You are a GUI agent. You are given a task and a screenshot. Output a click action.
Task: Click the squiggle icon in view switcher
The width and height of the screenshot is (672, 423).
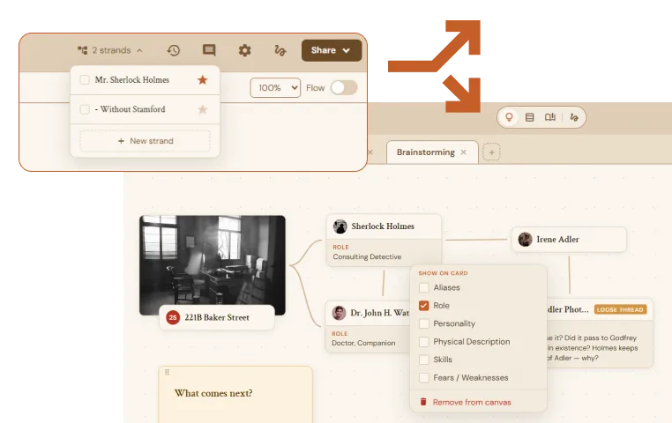click(574, 117)
